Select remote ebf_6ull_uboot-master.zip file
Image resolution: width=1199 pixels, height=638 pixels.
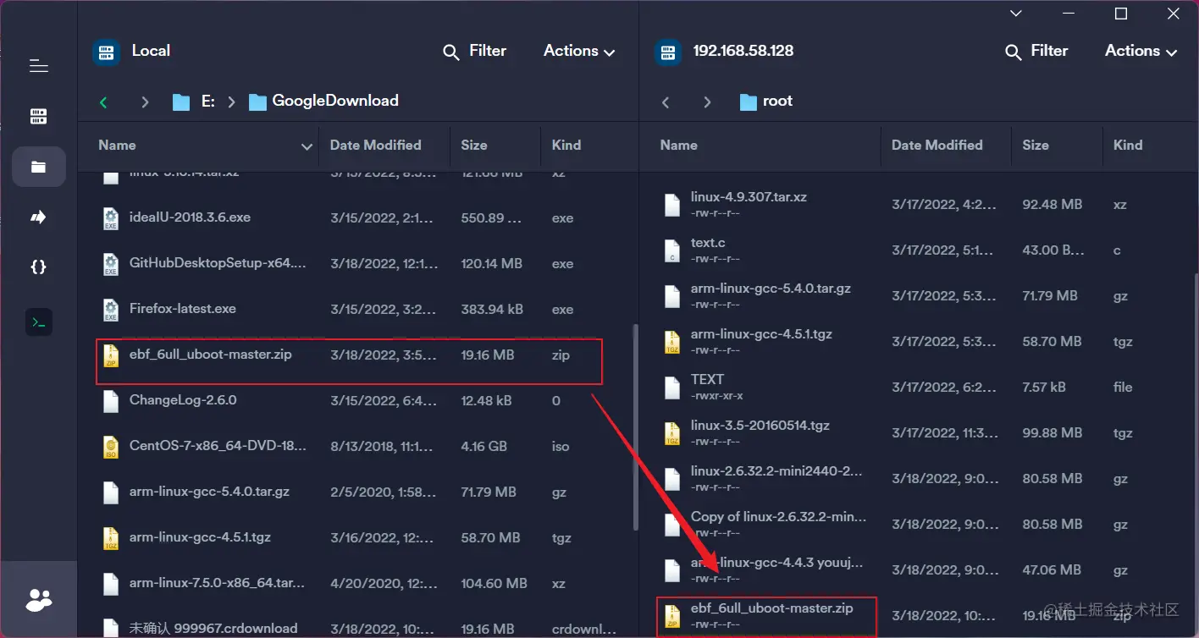(772, 608)
